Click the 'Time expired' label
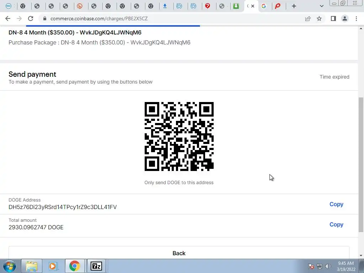Image resolution: width=364 pixels, height=273 pixels. click(x=334, y=77)
